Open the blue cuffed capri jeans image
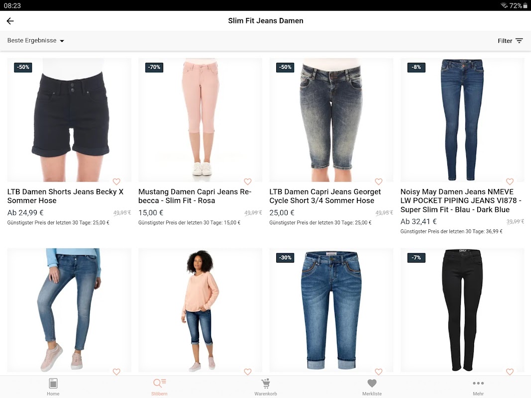 click(331, 310)
